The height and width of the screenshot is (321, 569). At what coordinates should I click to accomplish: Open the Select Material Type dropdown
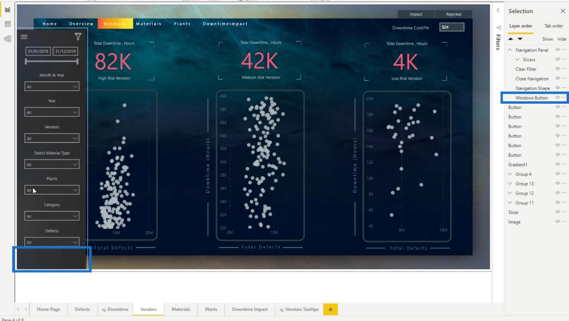52,164
